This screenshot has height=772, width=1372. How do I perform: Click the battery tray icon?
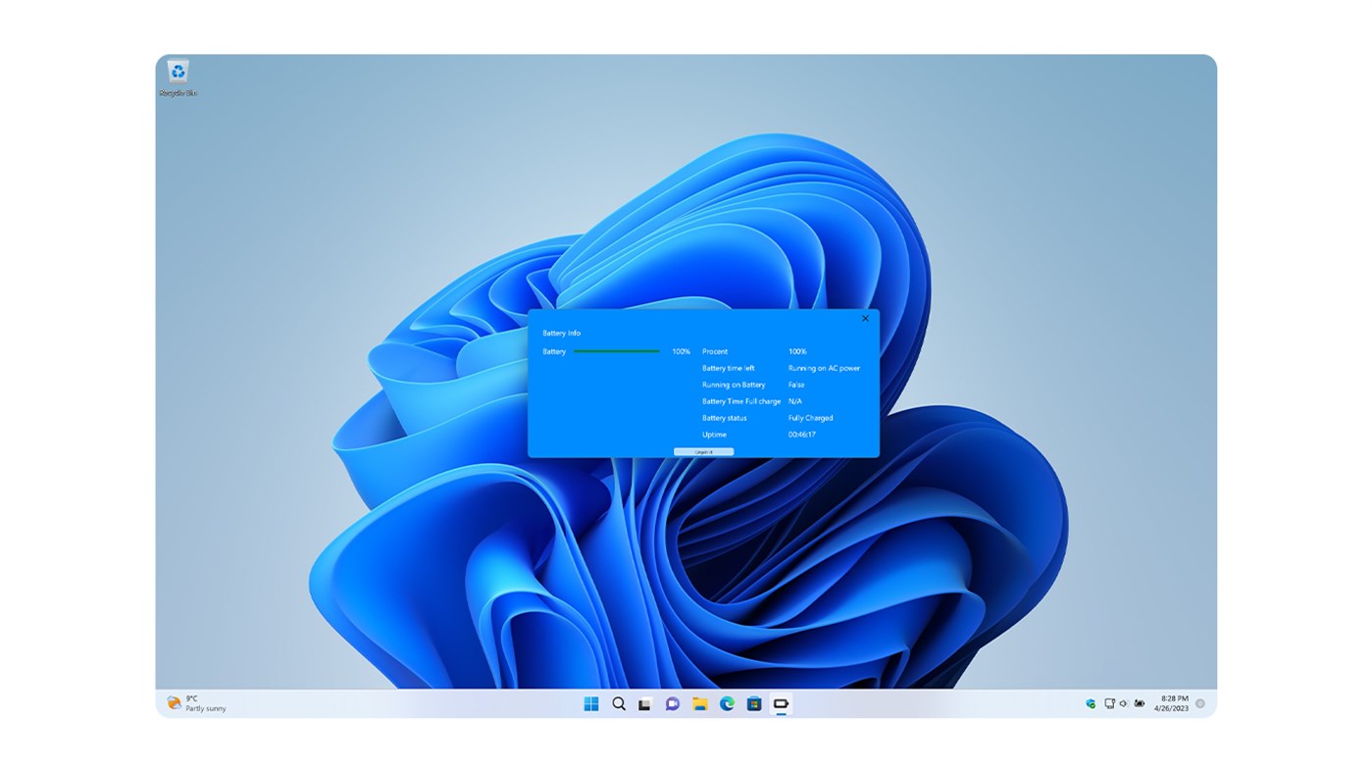tap(1139, 703)
